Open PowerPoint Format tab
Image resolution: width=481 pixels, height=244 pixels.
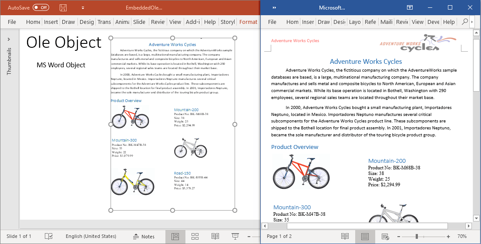pos(248,22)
